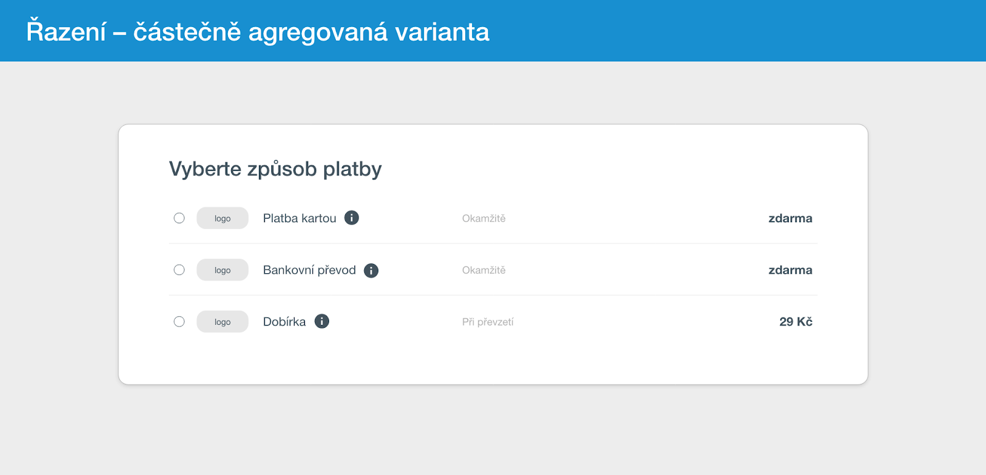986x475 pixels.
Task: Click logo badge in Dobírka row
Action: (222, 321)
